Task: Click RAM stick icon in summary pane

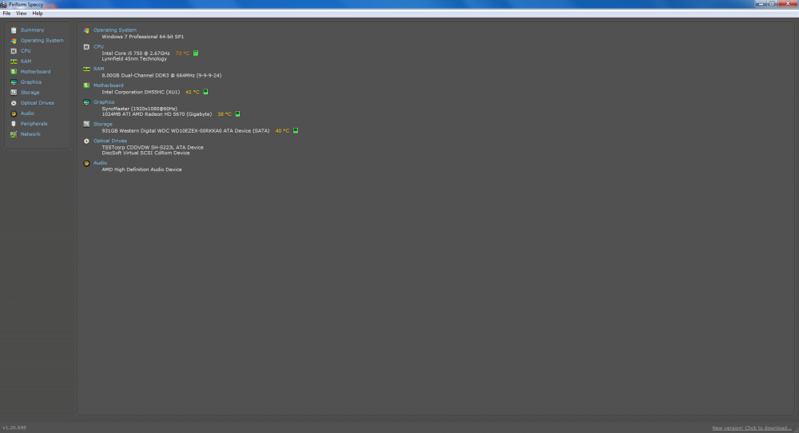Action: pos(86,69)
